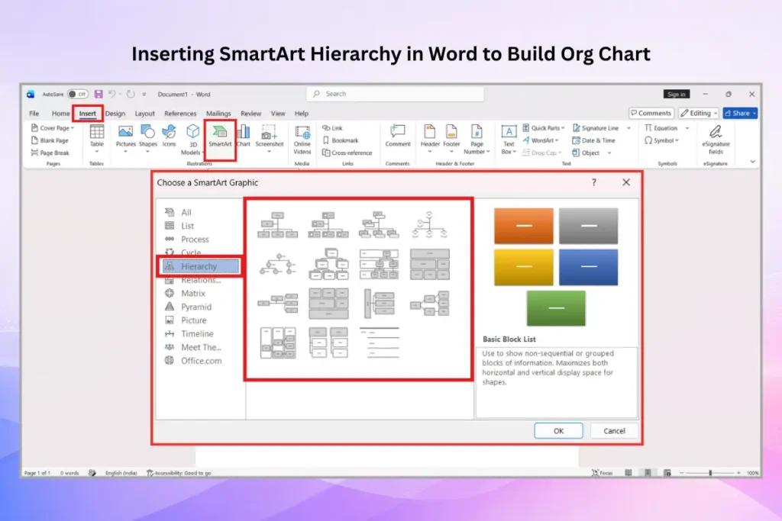
Task: Select the Matrix category
Action: [x=192, y=294]
